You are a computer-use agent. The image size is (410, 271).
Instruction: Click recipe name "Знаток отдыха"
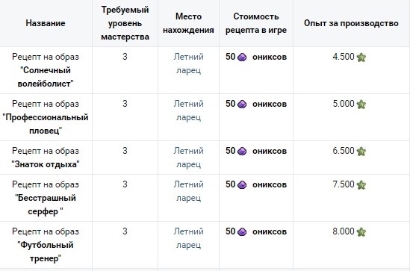tap(46, 164)
